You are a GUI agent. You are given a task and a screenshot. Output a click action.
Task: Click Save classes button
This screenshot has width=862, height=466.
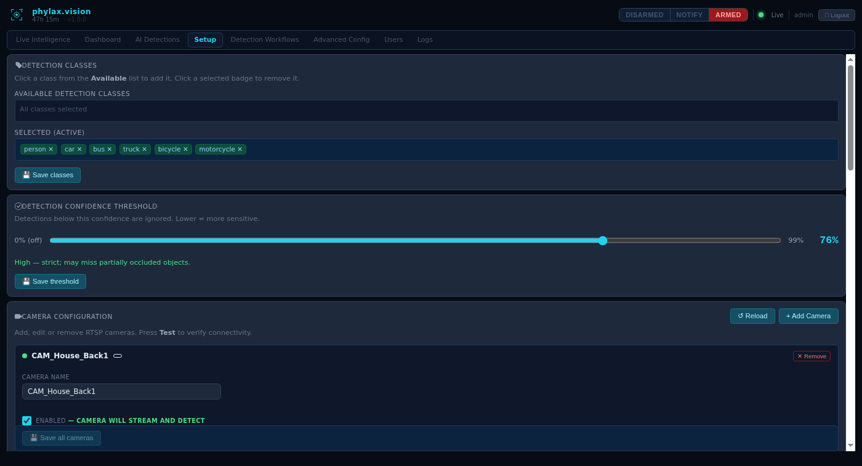coord(47,175)
